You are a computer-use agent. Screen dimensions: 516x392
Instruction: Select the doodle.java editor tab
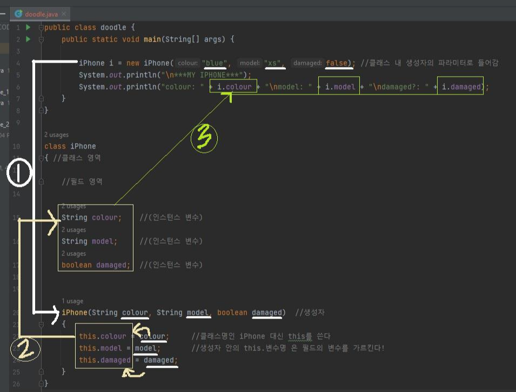tap(41, 14)
